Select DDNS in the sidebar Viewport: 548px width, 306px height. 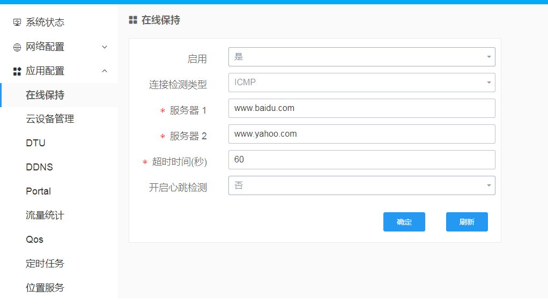click(x=39, y=167)
